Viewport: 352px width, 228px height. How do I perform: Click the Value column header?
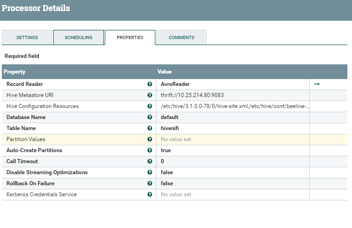click(165, 72)
